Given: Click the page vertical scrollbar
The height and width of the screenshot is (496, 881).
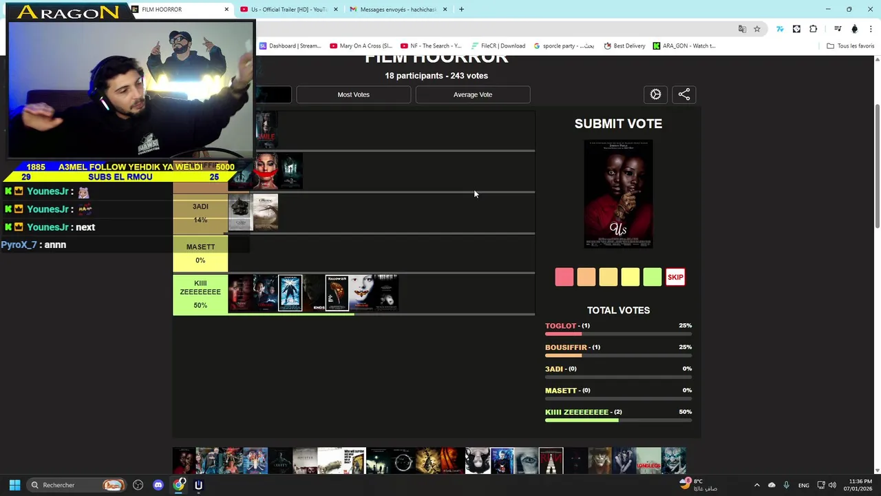Looking at the screenshot, I should [877, 165].
